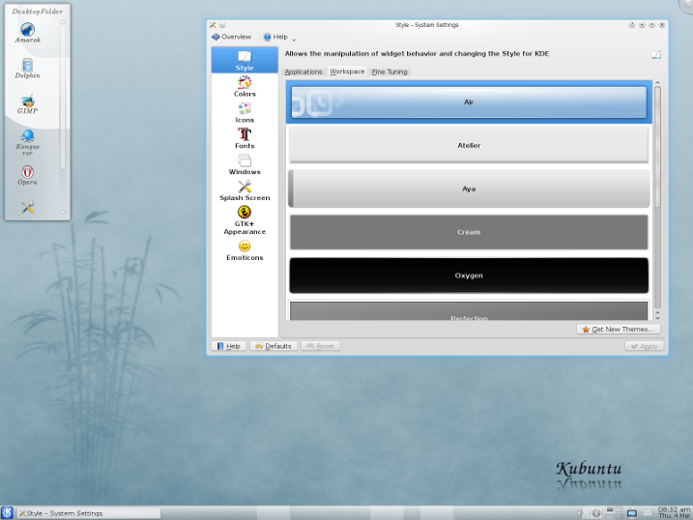Switch to the Fine Tuning tab
Viewport: 693px width, 520px height.
pos(390,72)
